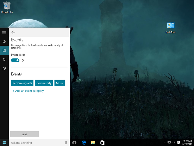Open Cortana Feedback icon
Image resolution: width=194 pixels, height=146 pixels.
(x=4, y=69)
